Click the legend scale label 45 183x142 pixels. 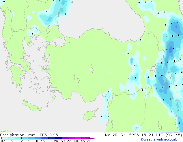tap(83, 141)
